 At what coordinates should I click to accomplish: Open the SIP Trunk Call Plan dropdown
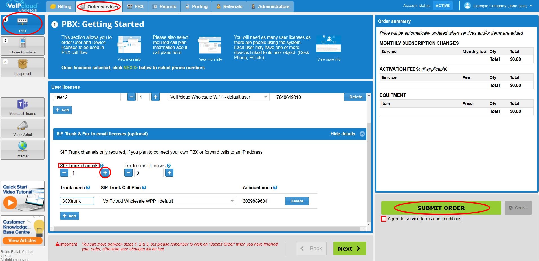point(232,201)
